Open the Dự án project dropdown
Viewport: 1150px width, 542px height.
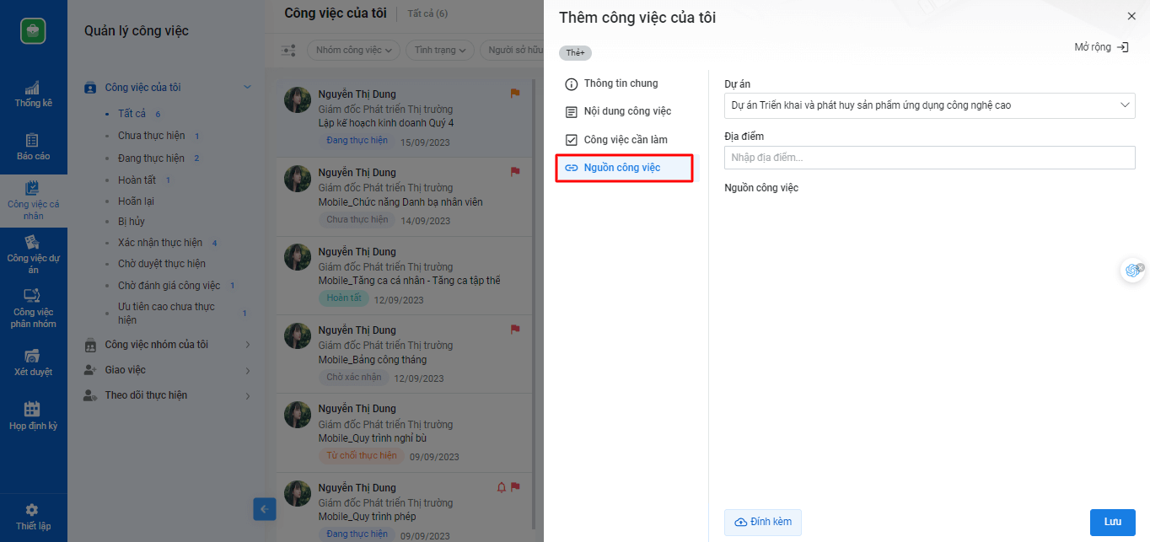(929, 105)
